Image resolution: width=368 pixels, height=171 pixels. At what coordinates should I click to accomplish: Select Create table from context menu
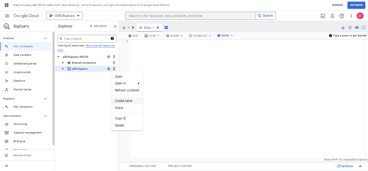123,101
